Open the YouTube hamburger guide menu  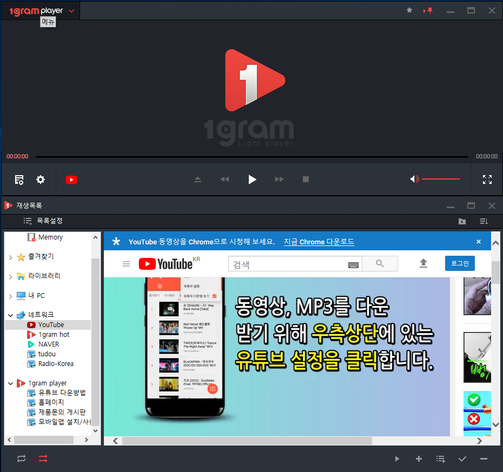[127, 264]
